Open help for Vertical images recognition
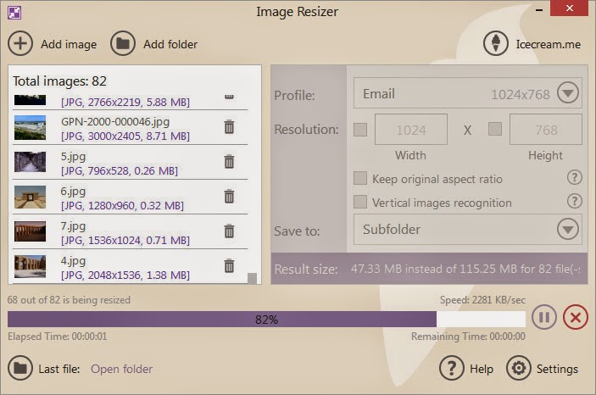Viewport: 596px width, 395px height. [574, 201]
